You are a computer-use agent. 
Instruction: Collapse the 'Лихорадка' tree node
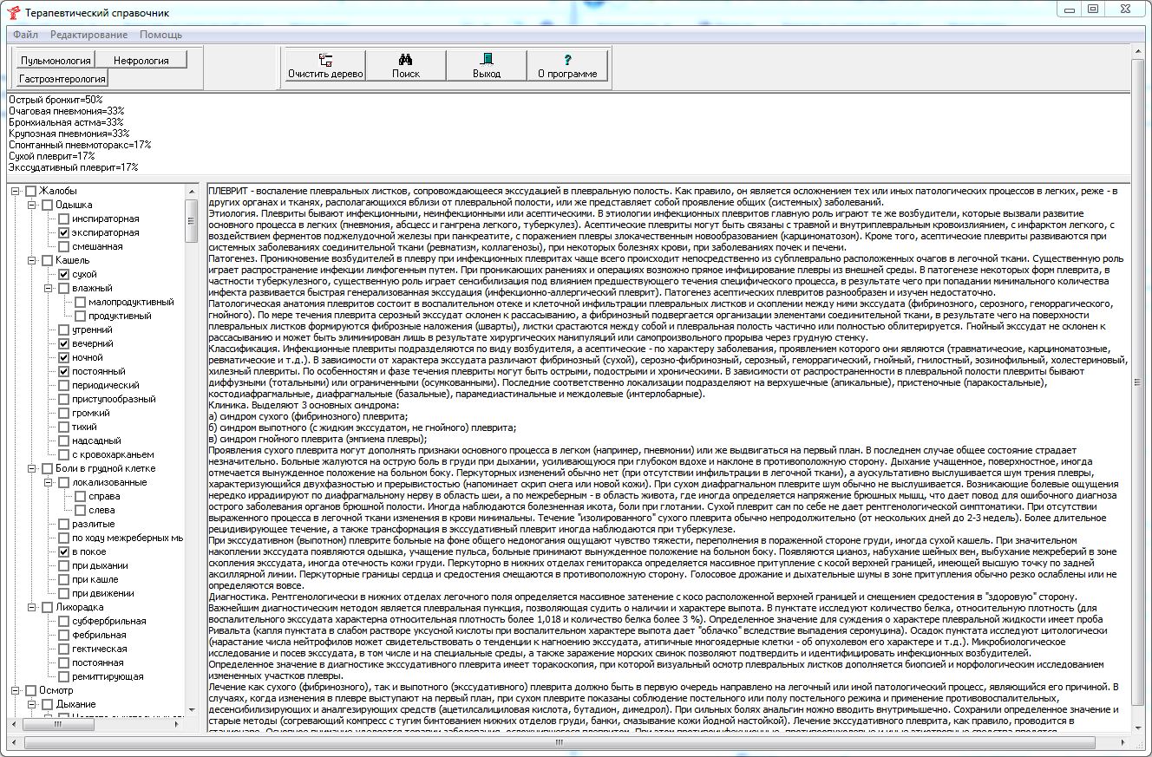[x=32, y=607]
